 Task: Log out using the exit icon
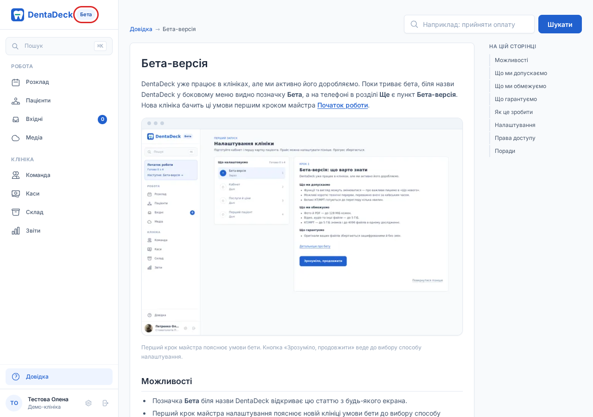105,403
